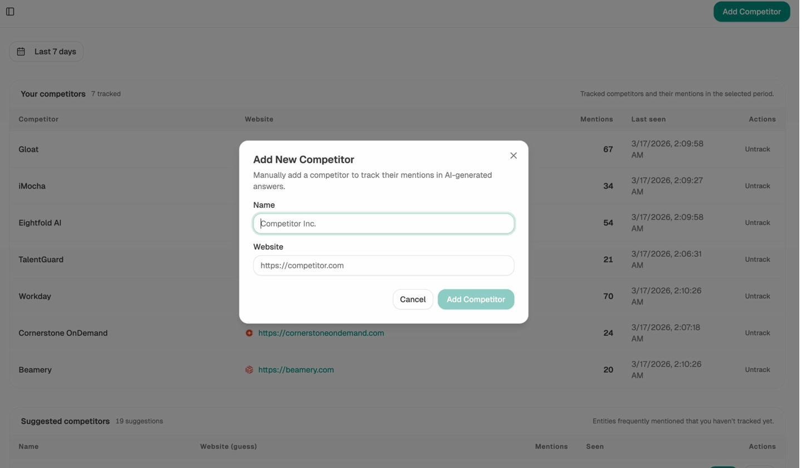
Task: Focus the Name input field
Action: pos(383,223)
